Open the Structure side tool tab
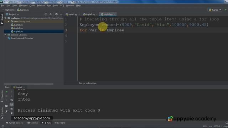The image size is (228, 128). (x=2, y=113)
